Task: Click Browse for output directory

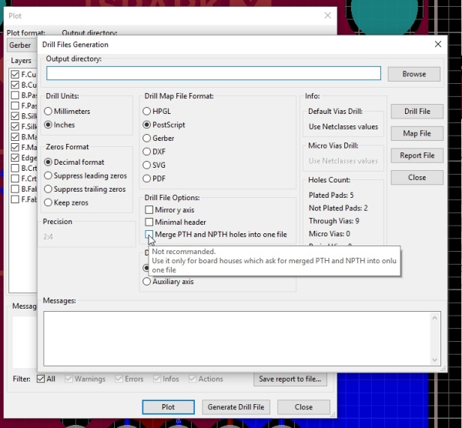Action: [414, 74]
